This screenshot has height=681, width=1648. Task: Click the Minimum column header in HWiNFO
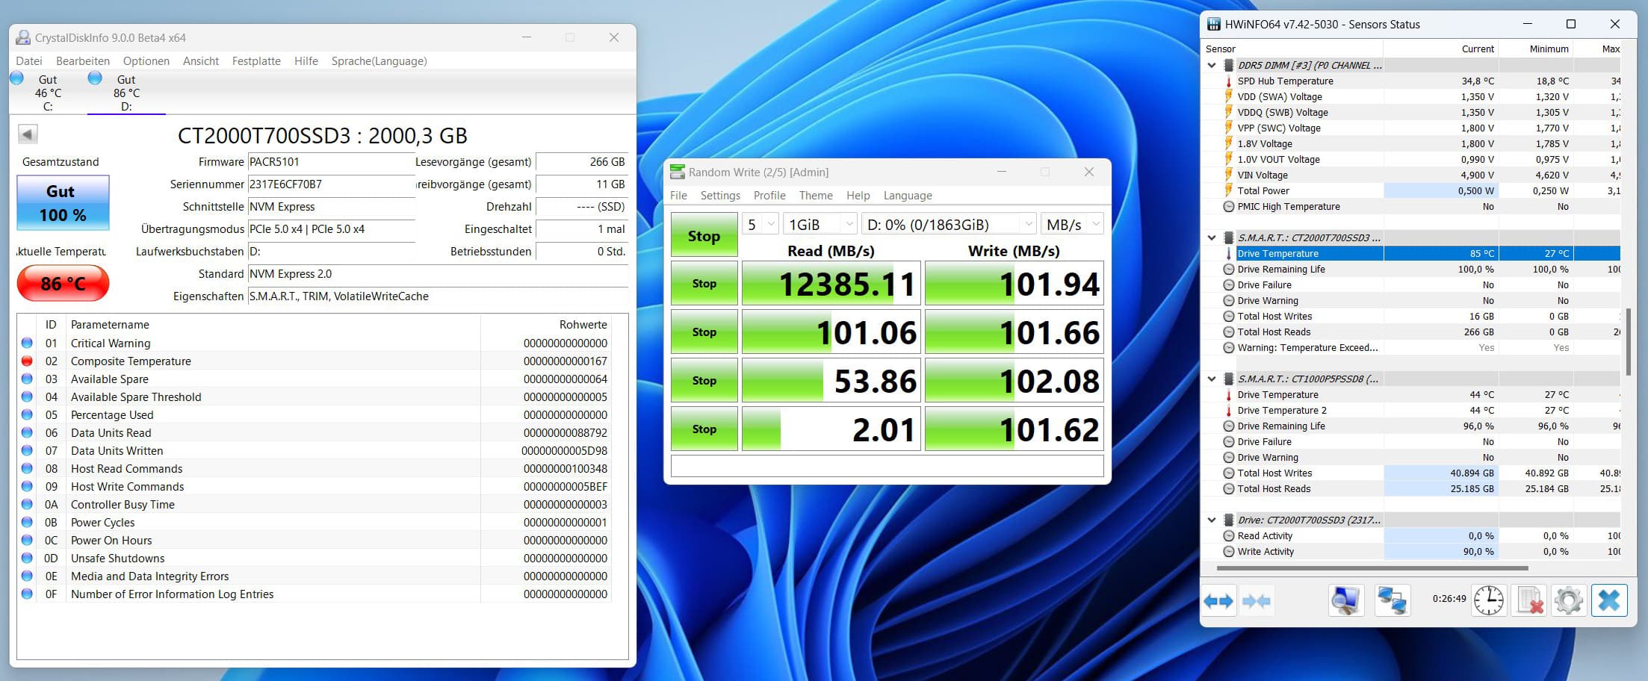pos(1549,49)
